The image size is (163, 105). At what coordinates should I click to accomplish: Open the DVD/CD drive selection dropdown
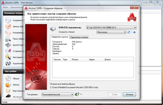pos(111,28)
